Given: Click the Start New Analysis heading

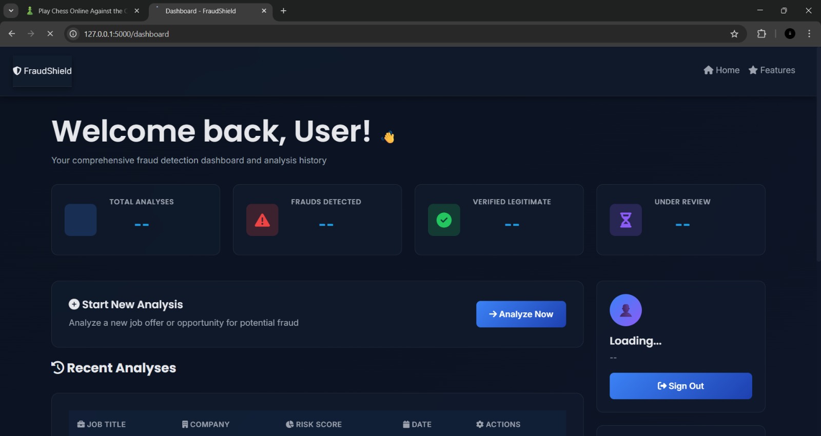Looking at the screenshot, I should click(132, 305).
